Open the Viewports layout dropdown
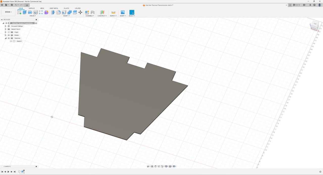Image resolution: width=323 pixels, height=175 pixels. 175,166
